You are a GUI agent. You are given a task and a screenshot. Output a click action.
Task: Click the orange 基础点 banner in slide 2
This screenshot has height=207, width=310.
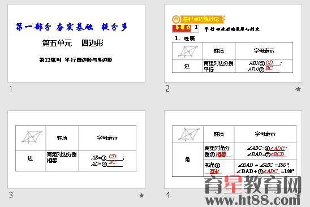pos(199,19)
